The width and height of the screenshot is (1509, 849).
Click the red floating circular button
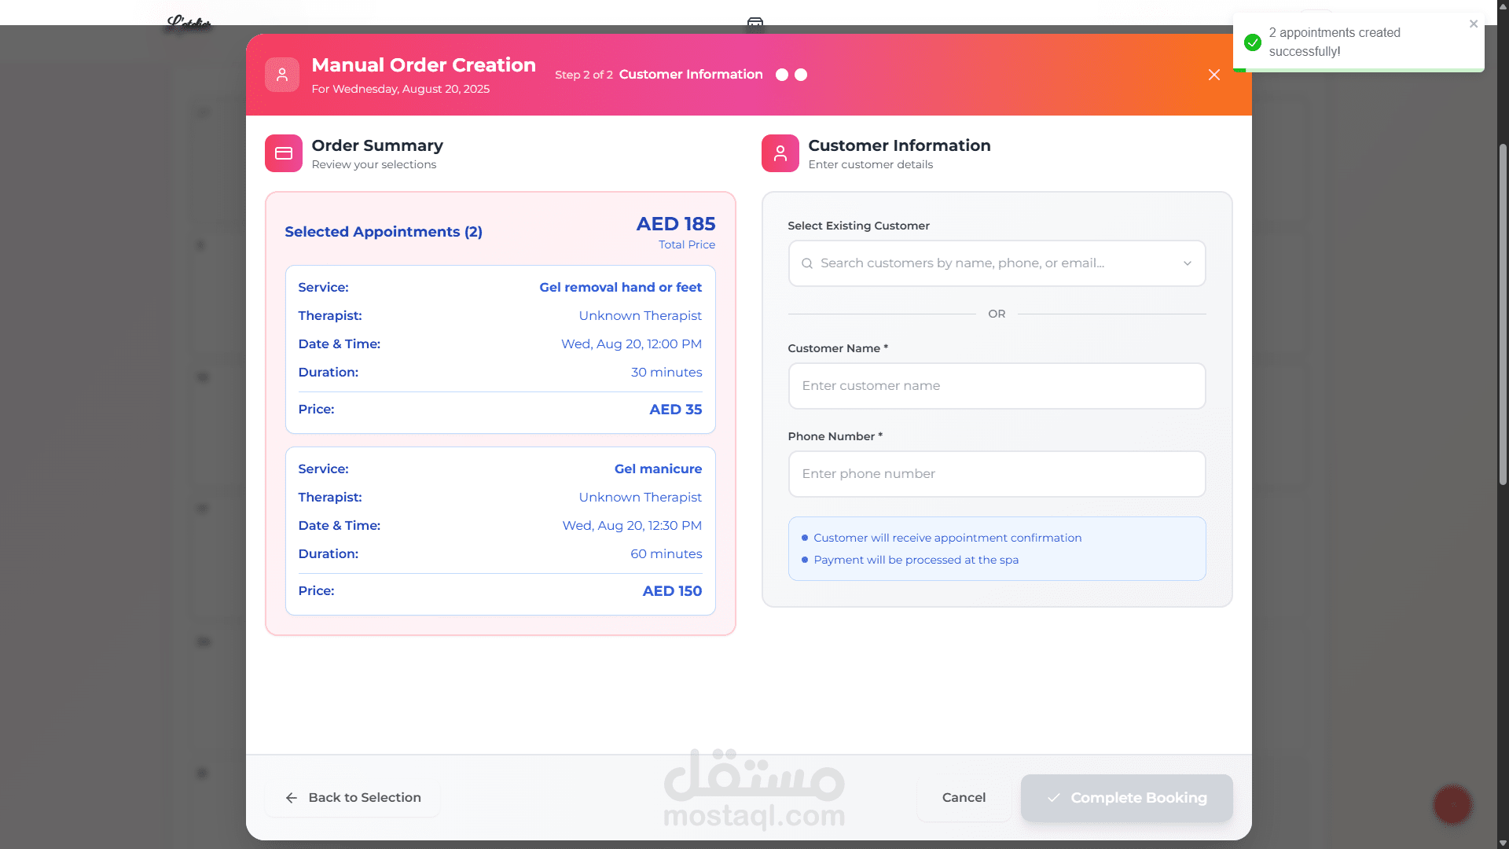tap(1452, 804)
